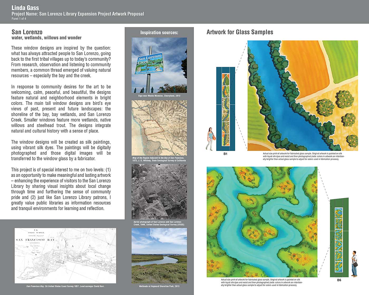This screenshot has height=295, width=369.
Task: Click caption 'Map of the Region Adjacent to the Bay'
Action: (159, 159)
